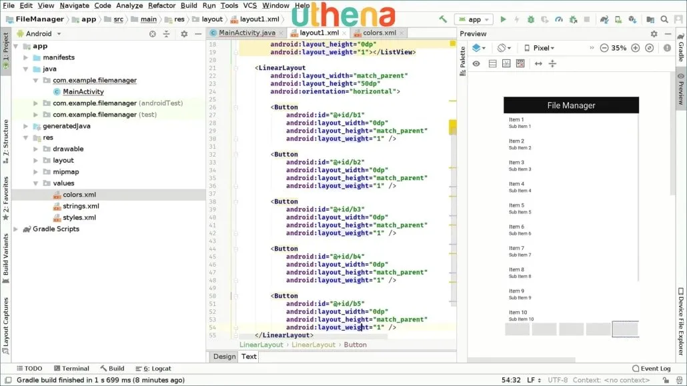Click the Stop square button
This screenshot has height=386, width=687.
click(587, 19)
